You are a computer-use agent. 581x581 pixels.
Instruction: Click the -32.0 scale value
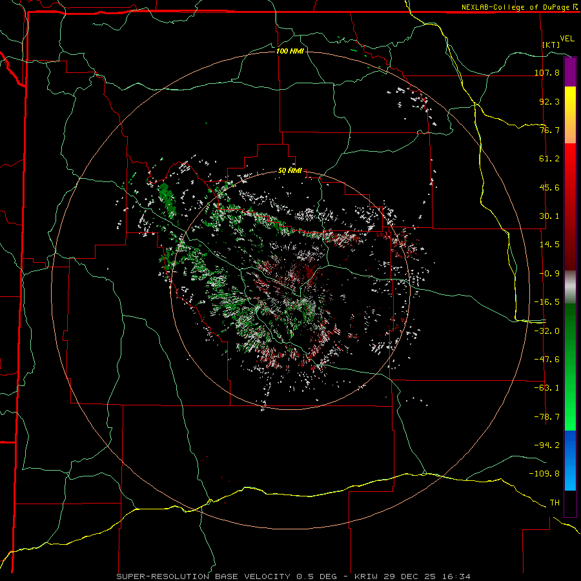[547, 331]
